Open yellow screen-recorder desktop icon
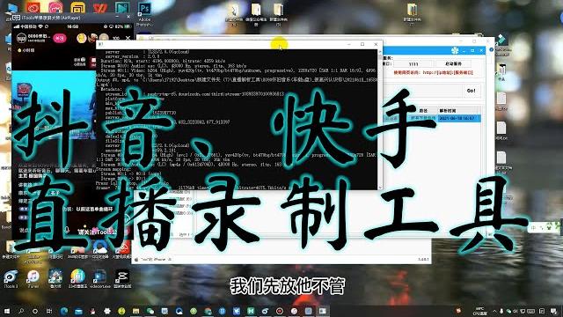Viewport: 563px width, 317px height. pyautogui.click(x=77, y=6)
